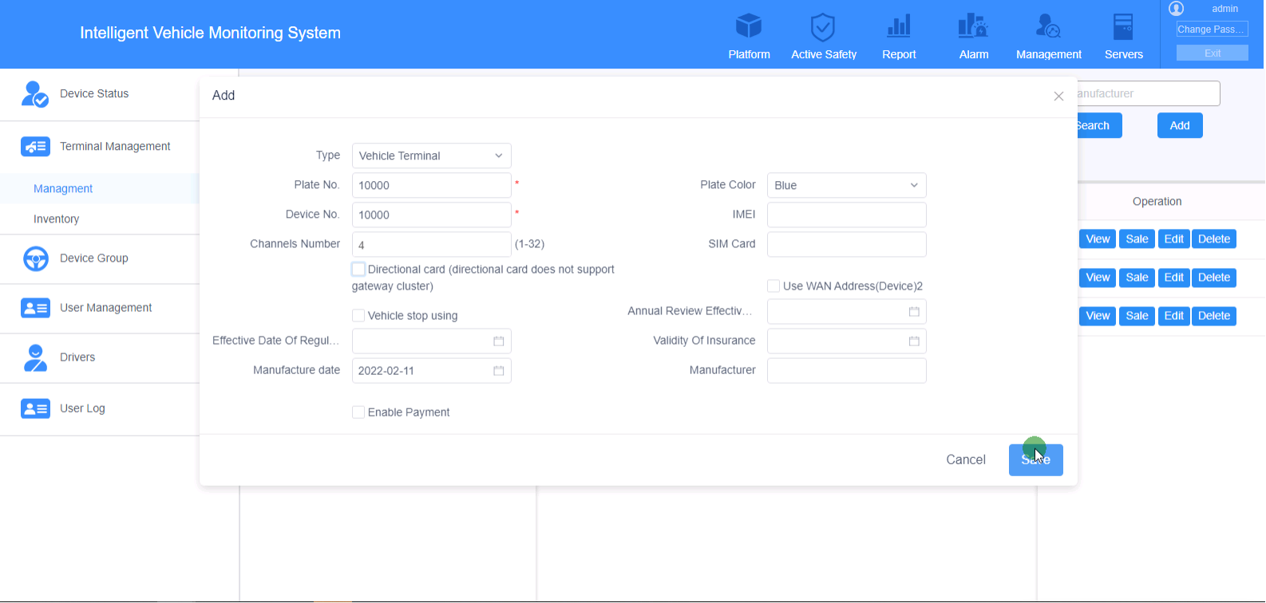
Task: Tick the Enable Payment checkbox
Action: click(x=358, y=412)
